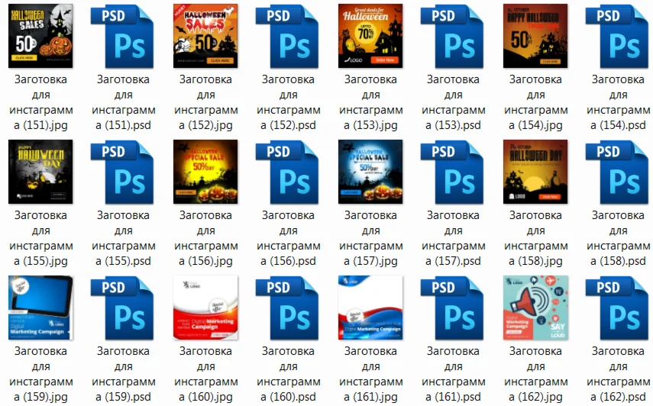653x406 pixels.
Task: Click file name 'Заготовка для инстаграмма (160).jpg'
Action: coord(205,375)
